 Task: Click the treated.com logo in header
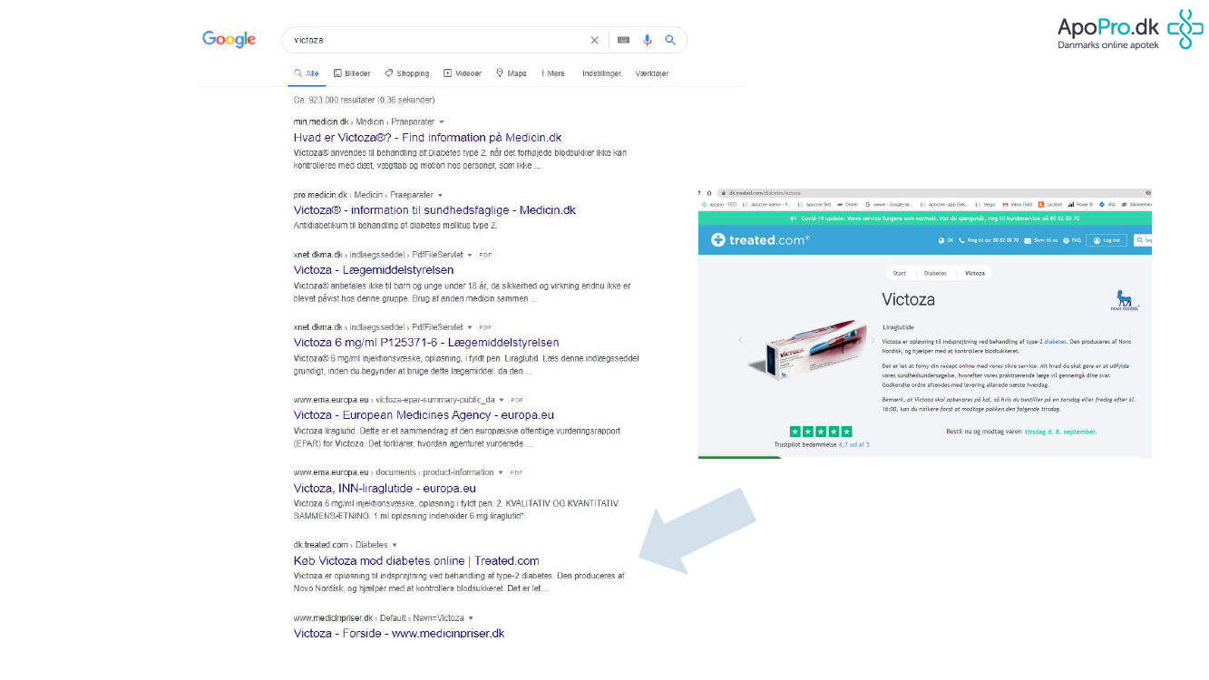click(x=760, y=240)
